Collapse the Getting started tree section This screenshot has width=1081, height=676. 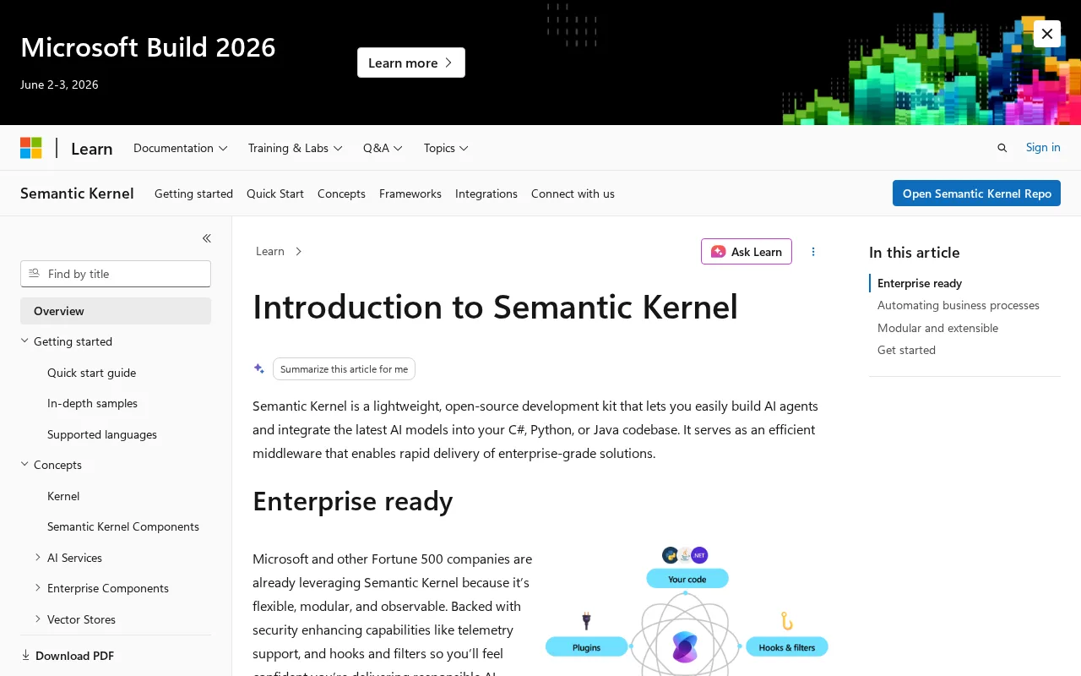[24, 341]
